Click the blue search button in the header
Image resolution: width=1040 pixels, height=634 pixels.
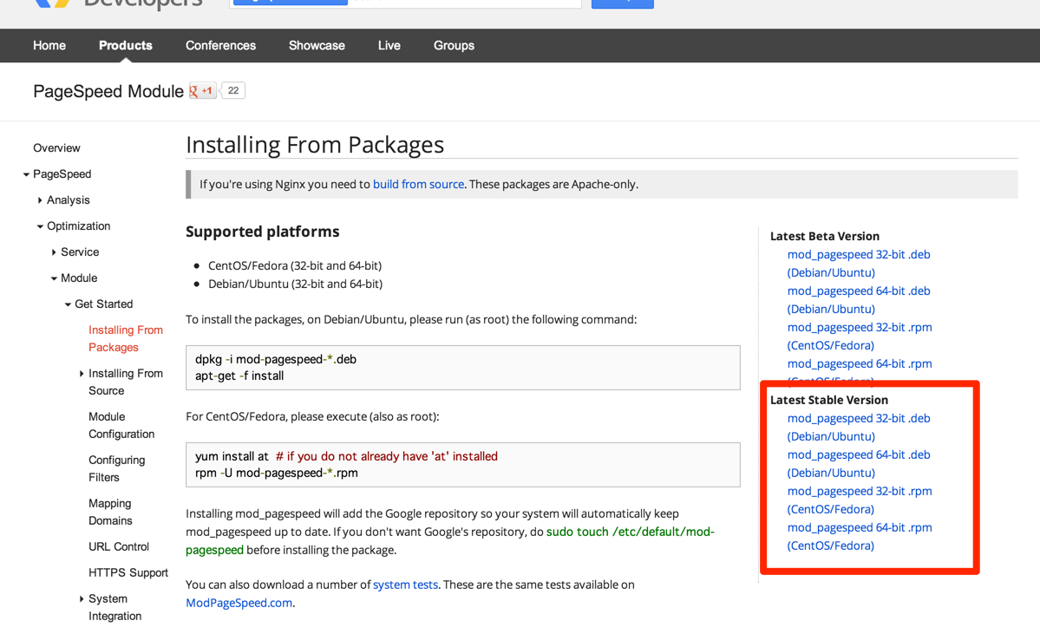[623, 3]
